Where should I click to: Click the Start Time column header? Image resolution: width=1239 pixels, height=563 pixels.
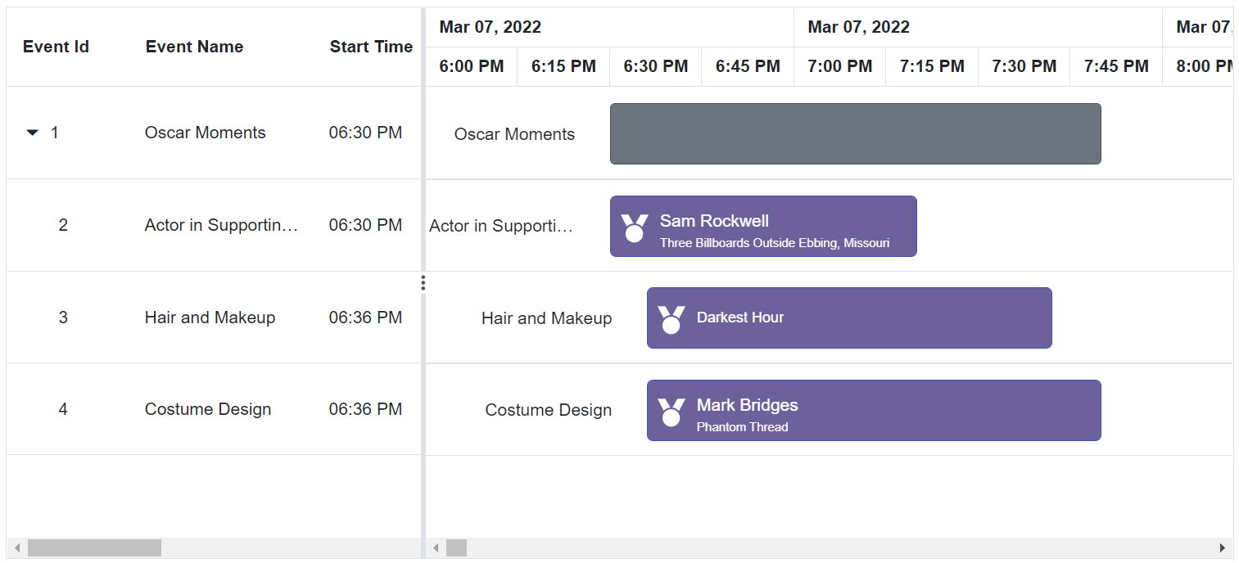coord(371,47)
